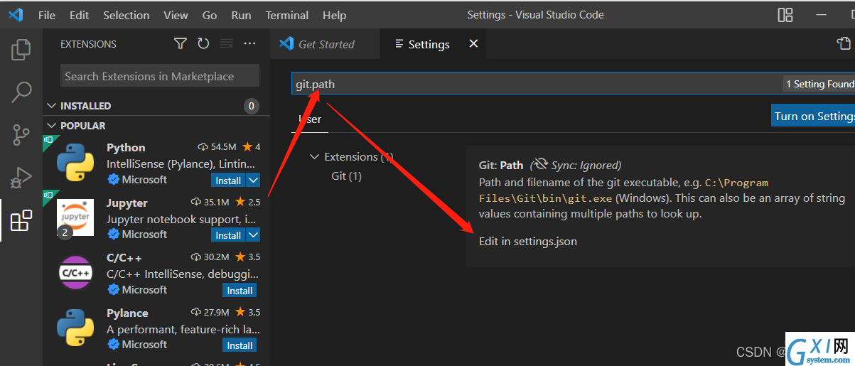Collapse the INSTALLED extensions section
Image resolution: width=855 pixels, height=366 pixels.
pos(156,106)
